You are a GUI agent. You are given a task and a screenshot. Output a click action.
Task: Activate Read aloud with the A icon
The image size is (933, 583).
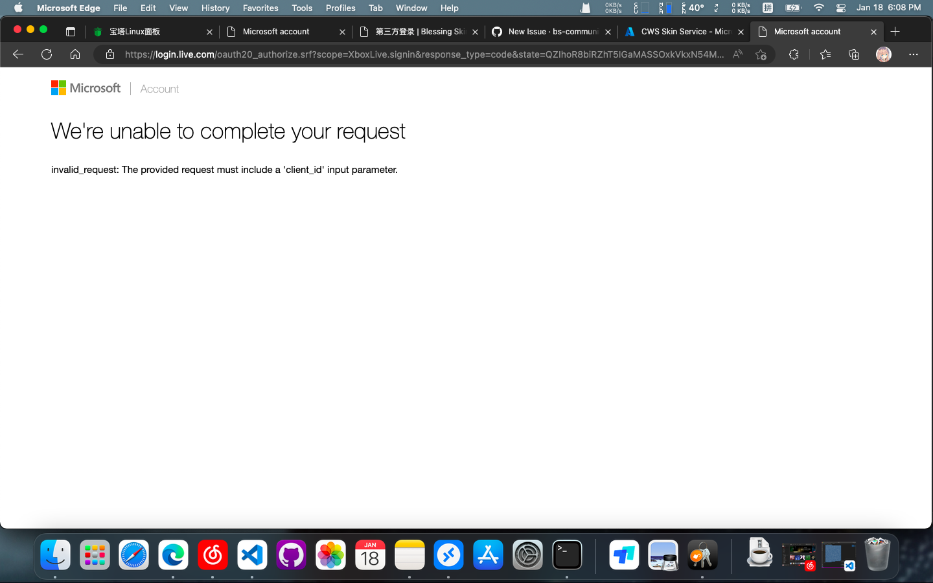[737, 54]
